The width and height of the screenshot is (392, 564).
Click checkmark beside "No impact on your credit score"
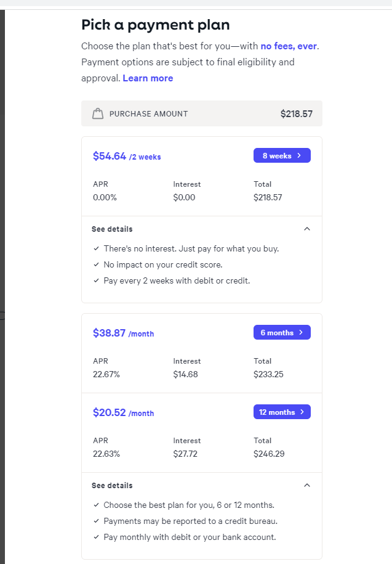(96, 264)
